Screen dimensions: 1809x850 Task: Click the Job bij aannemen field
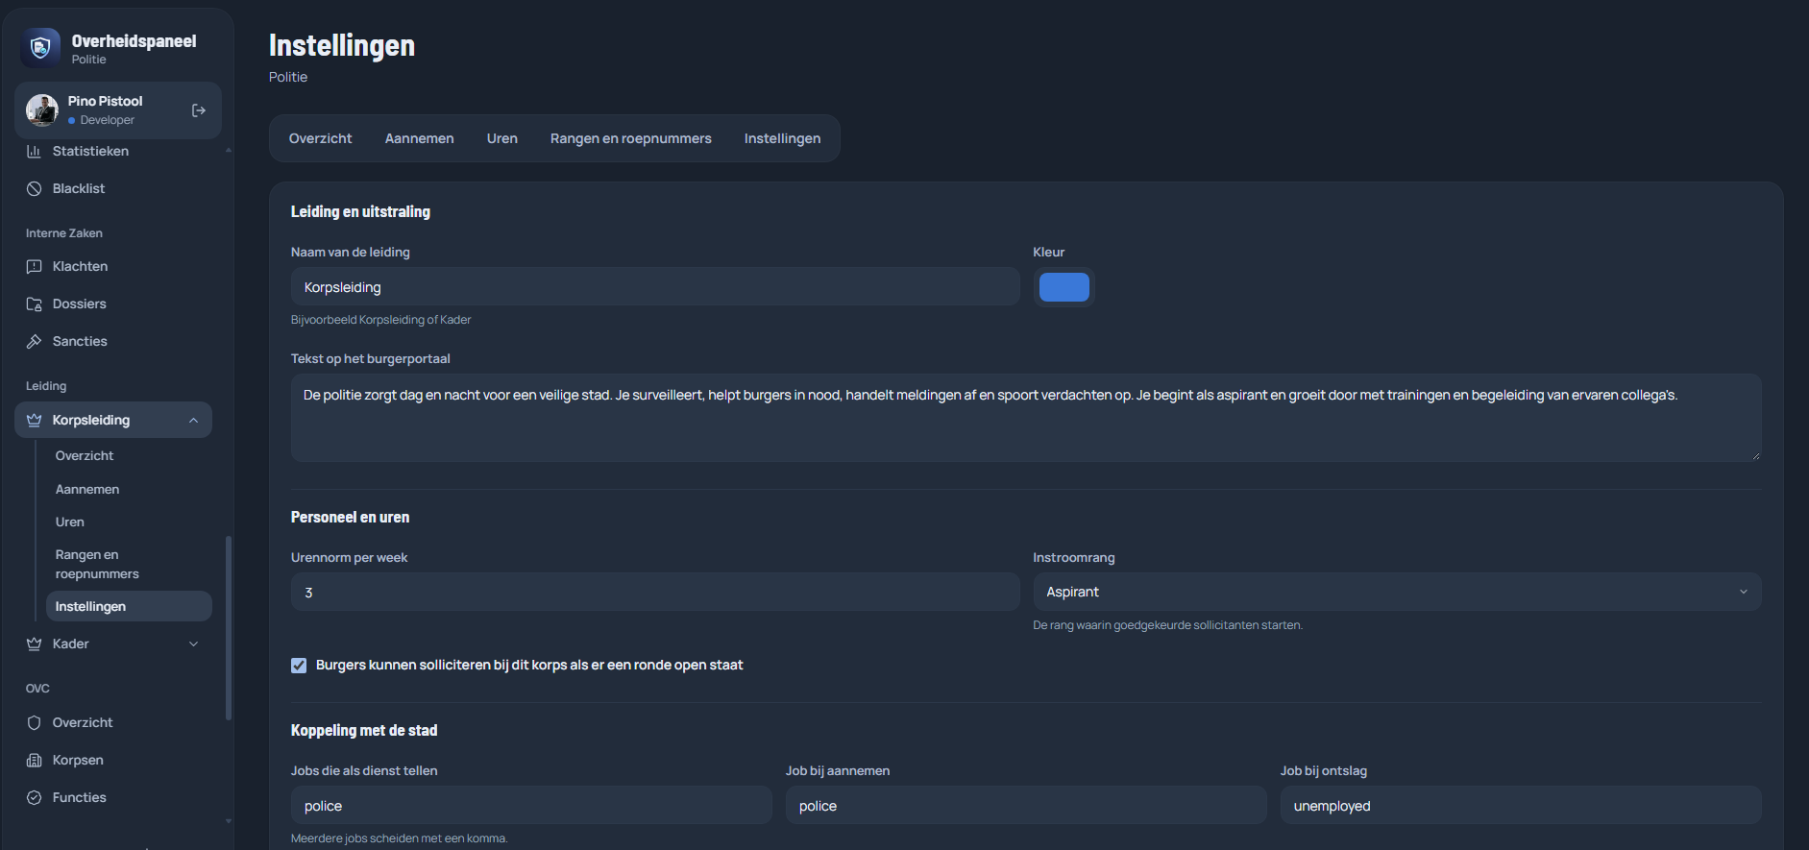click(1026, 805)
